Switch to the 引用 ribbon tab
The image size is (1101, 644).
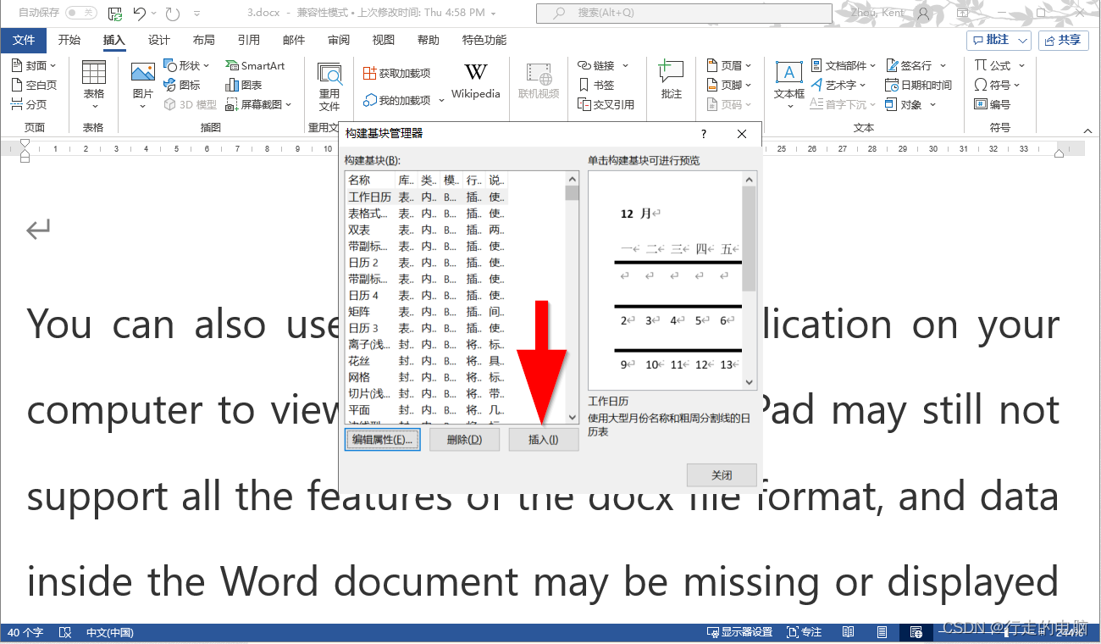[x=248, y=40]
